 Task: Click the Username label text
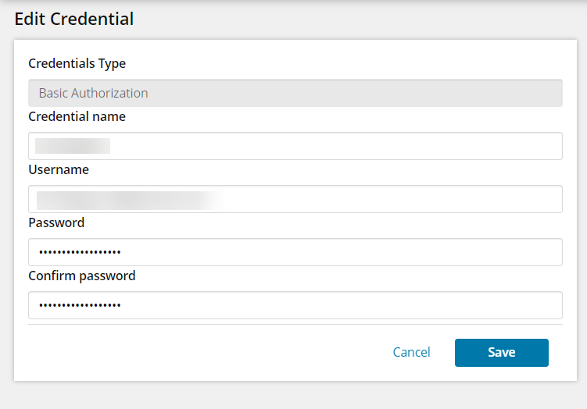tap(59, 169)
